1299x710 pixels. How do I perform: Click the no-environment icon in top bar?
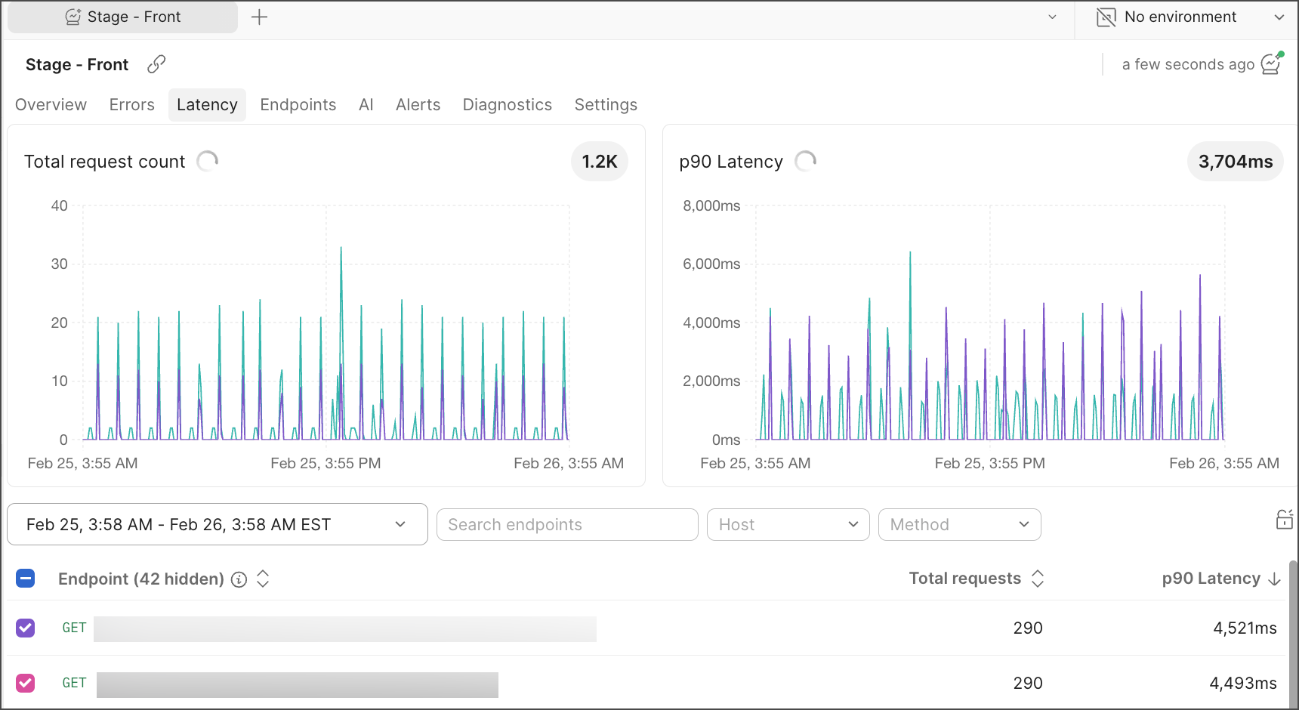[1106, 17]
